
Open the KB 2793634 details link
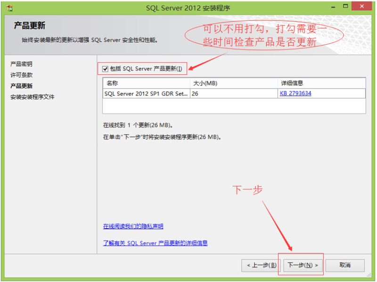[295, 93]
